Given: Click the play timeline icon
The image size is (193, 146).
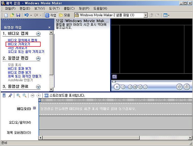Looking at the screenshot, I should point(39,96).
